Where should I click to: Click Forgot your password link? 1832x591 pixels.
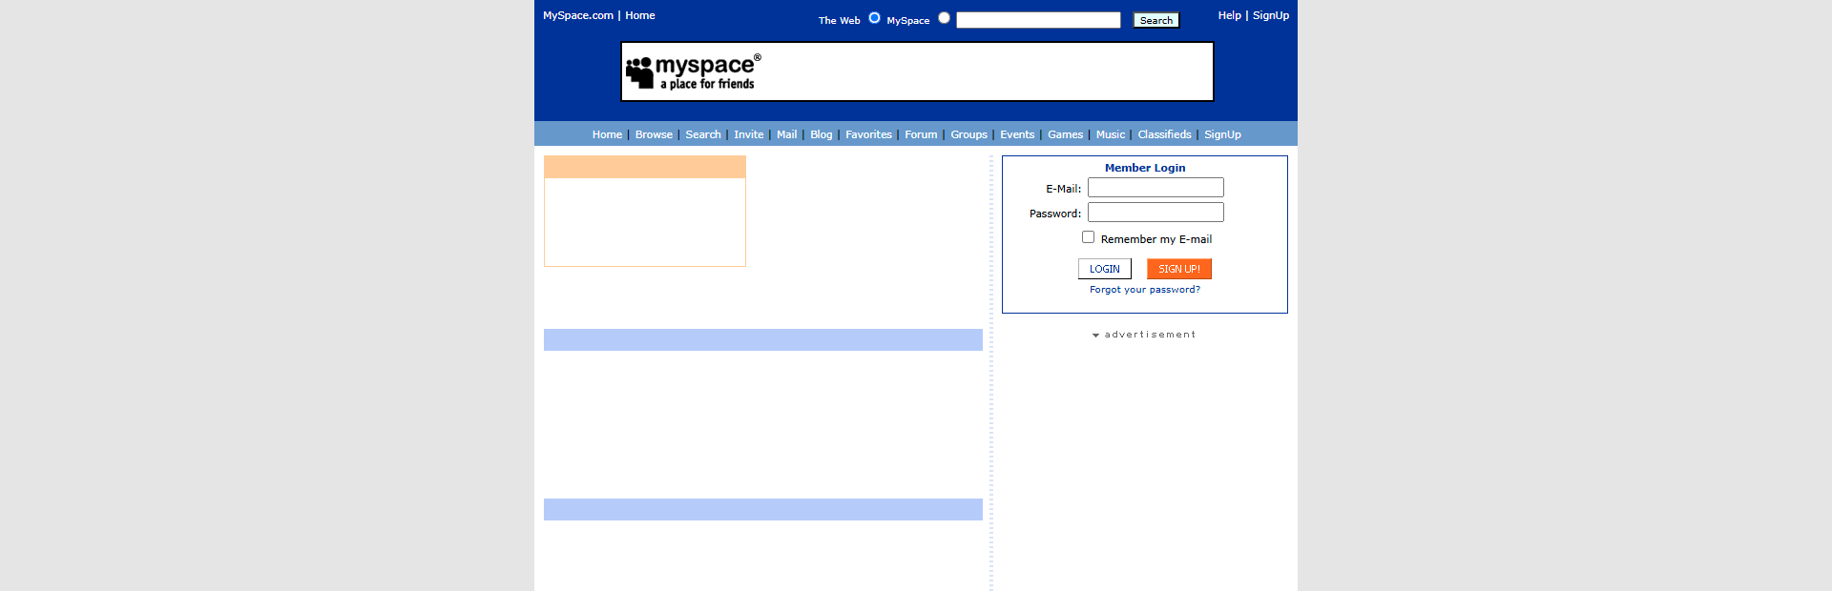tap(1145, 290)
